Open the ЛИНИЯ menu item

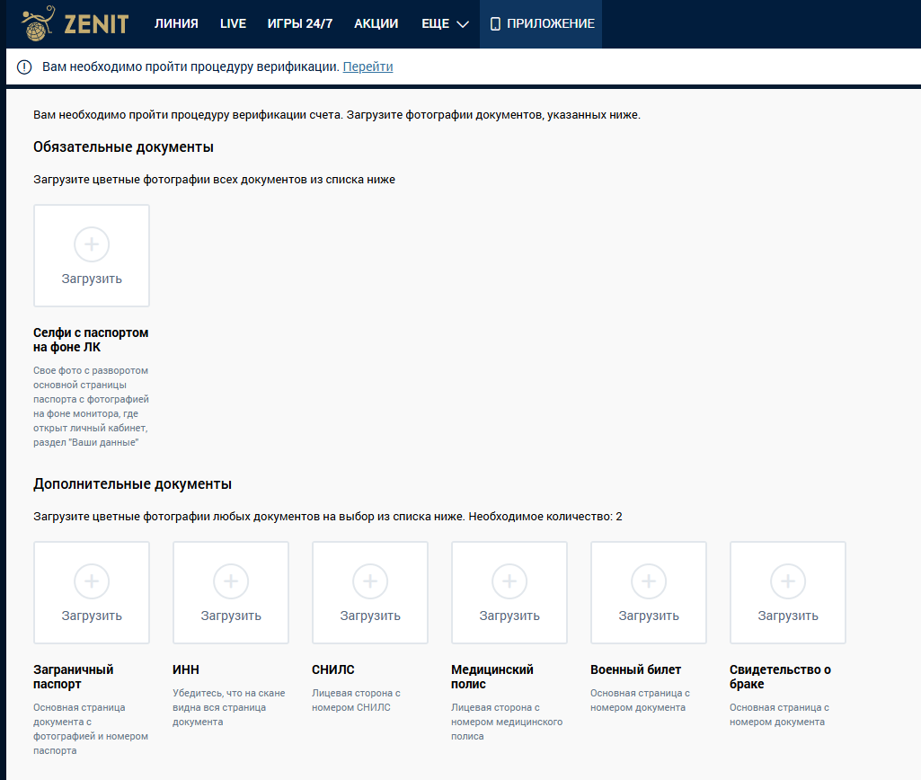(x=176, y=24)
